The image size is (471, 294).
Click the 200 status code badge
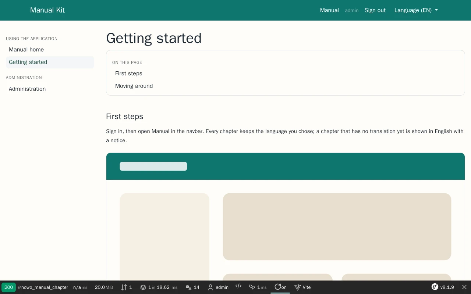tap(8, 287)
